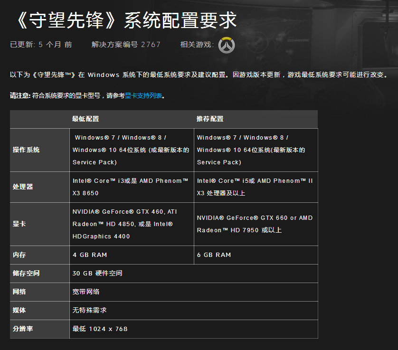Image resolution: width=398 pixels, height=350 pixels.
Task: Click the 6 GB RAM cell
Action: (256, 255)
